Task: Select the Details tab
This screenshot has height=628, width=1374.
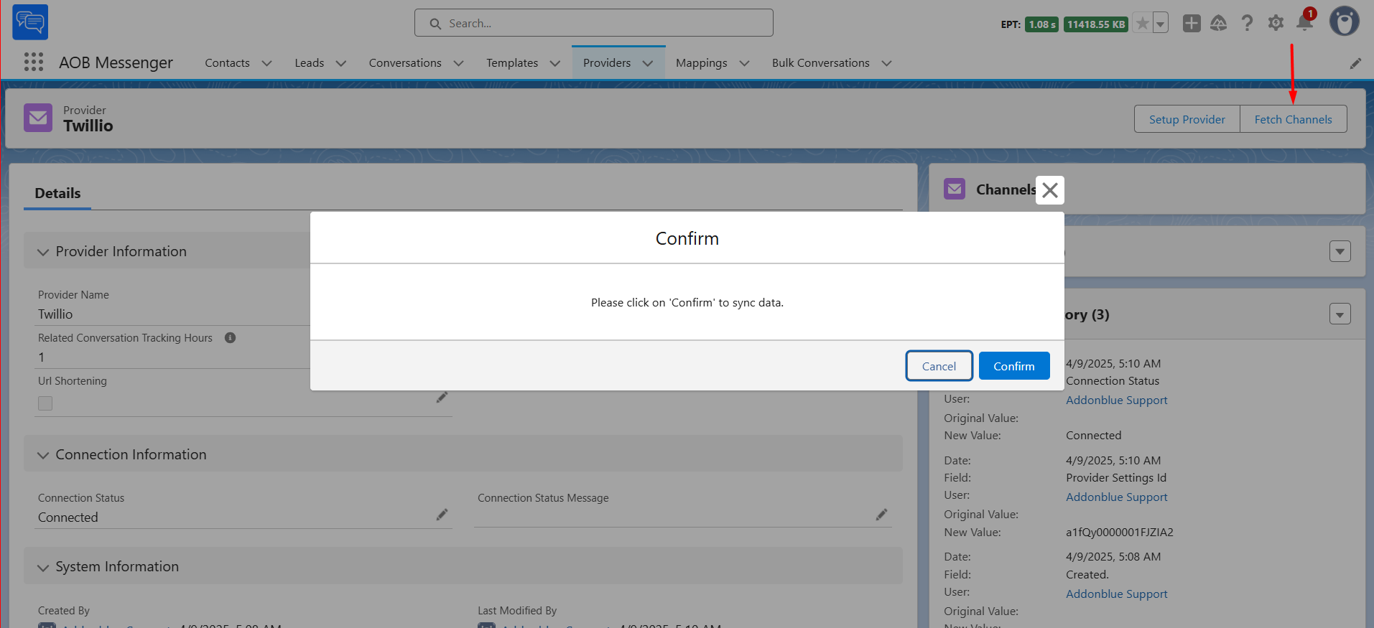Action: tap(57, 193)
